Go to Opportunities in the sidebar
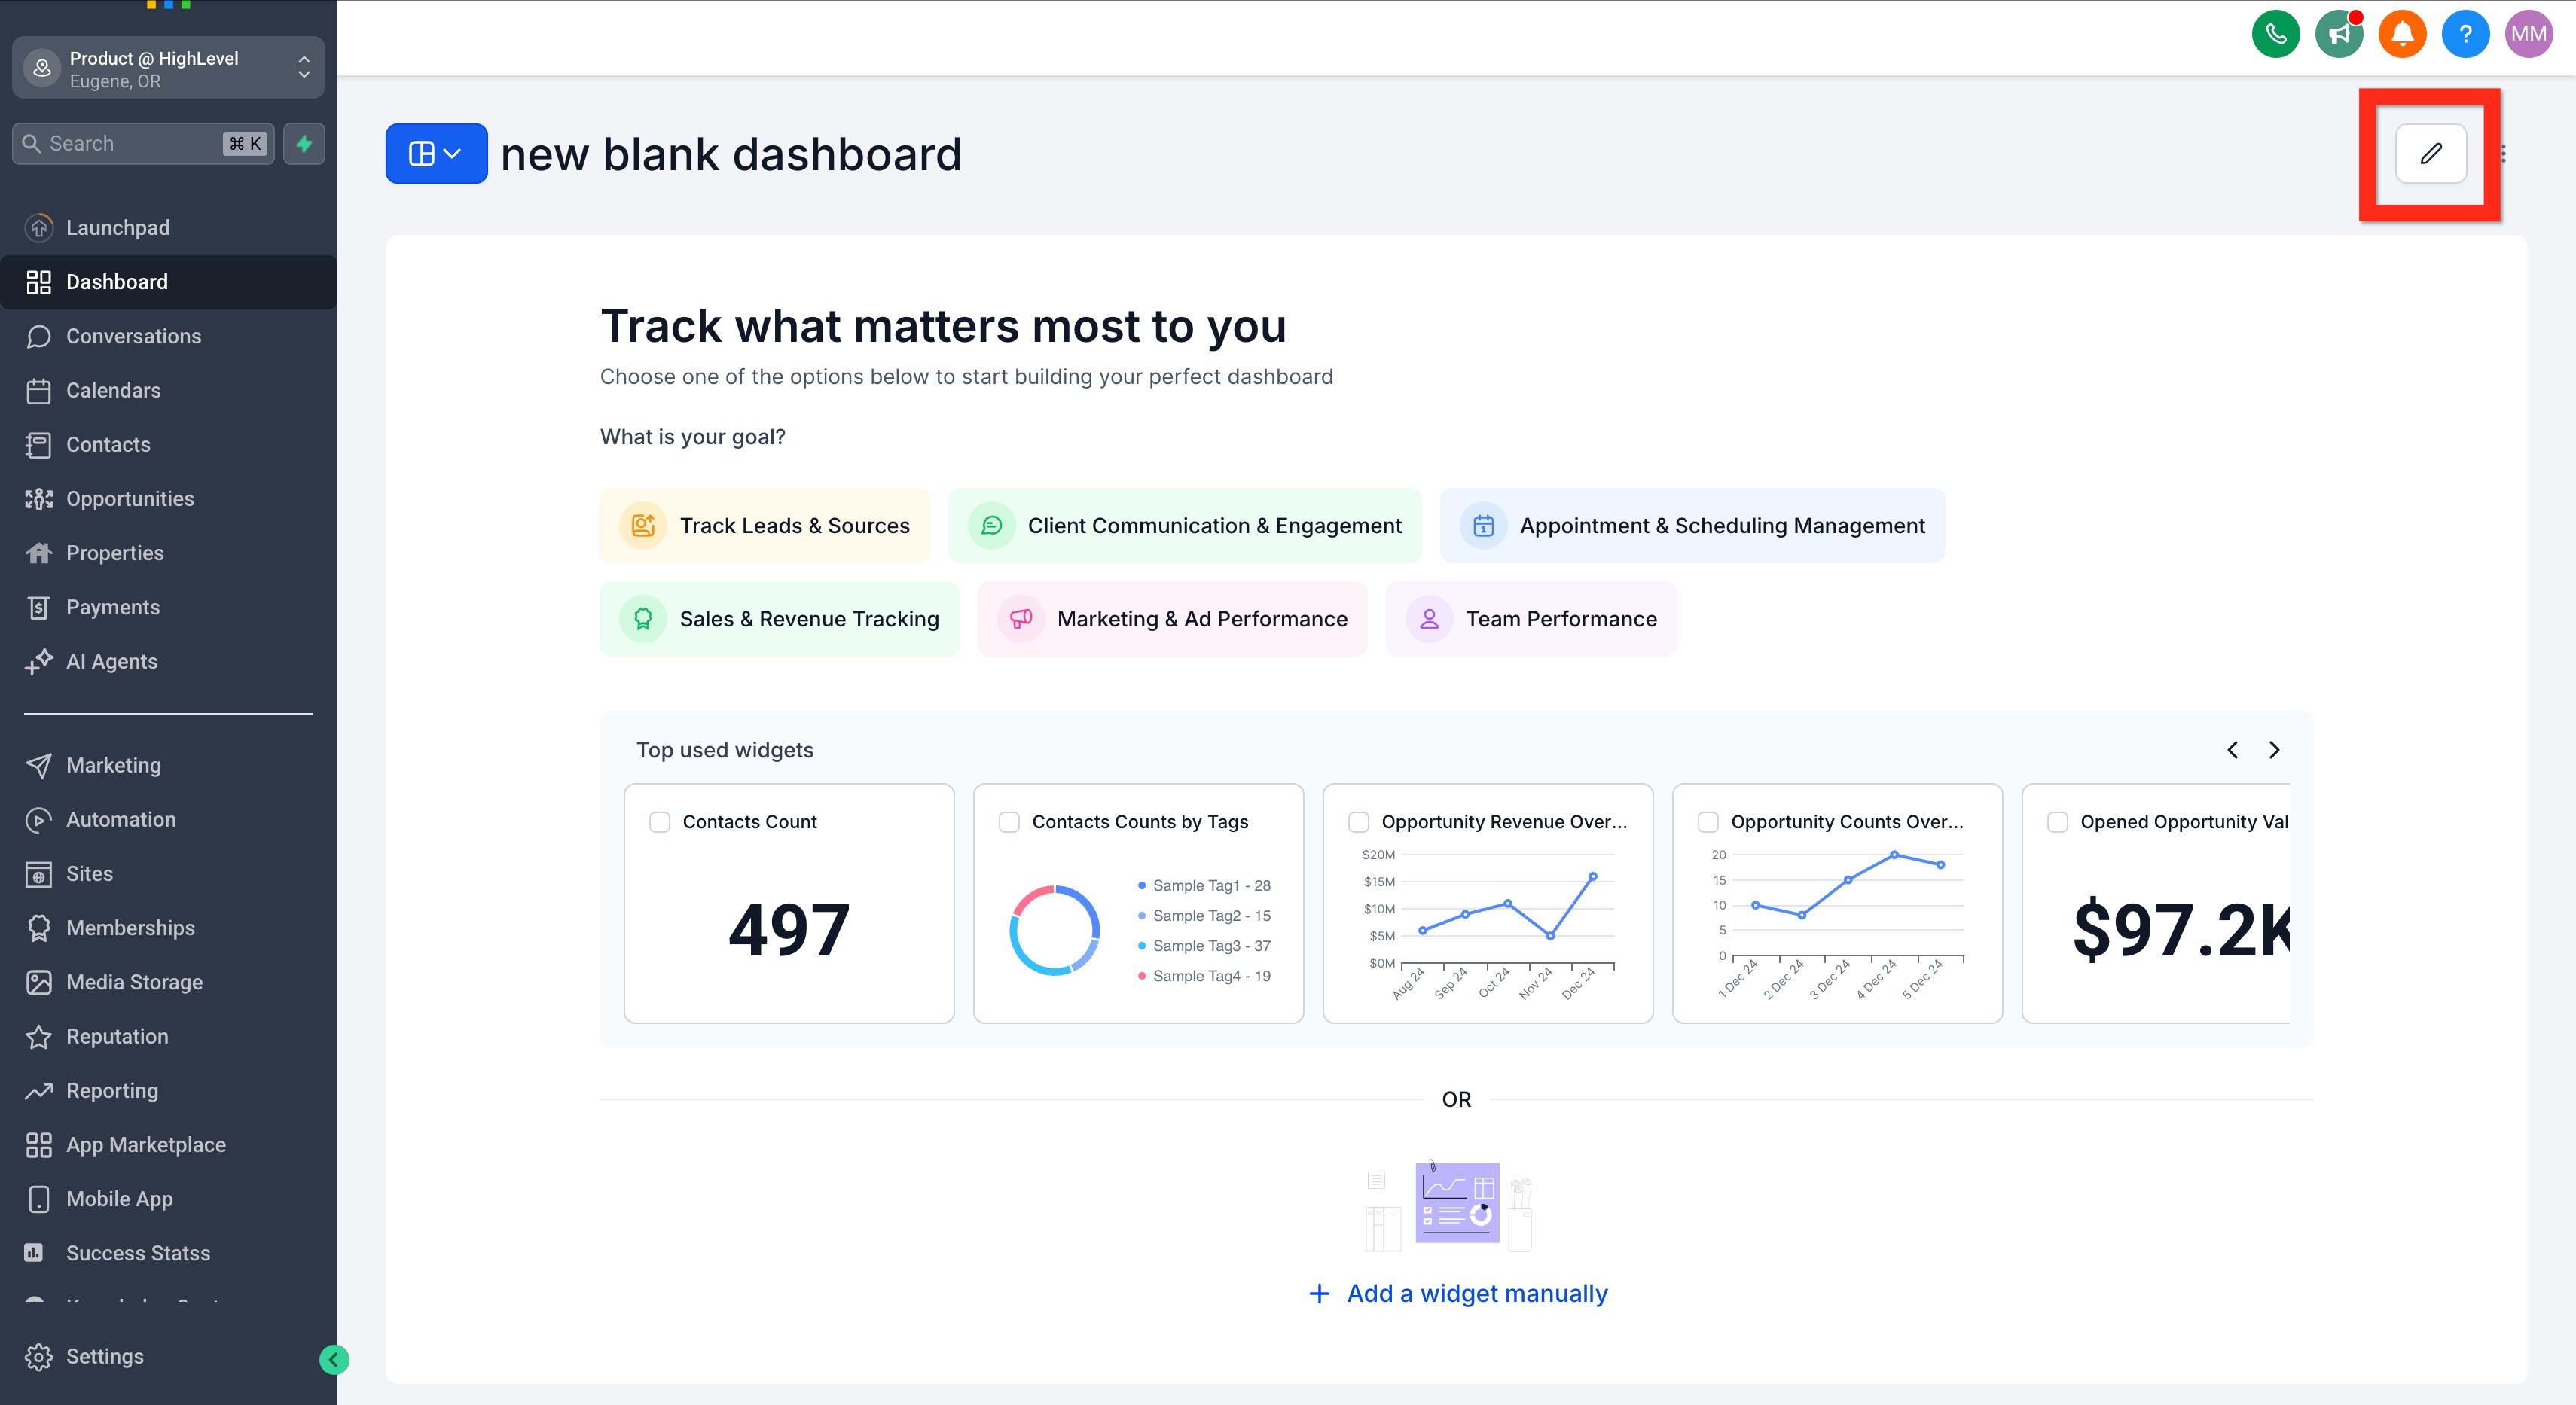 point(130,498)
